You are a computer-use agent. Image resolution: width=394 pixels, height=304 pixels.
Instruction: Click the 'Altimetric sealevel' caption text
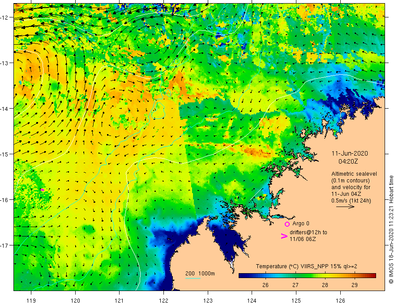point(354,174)
